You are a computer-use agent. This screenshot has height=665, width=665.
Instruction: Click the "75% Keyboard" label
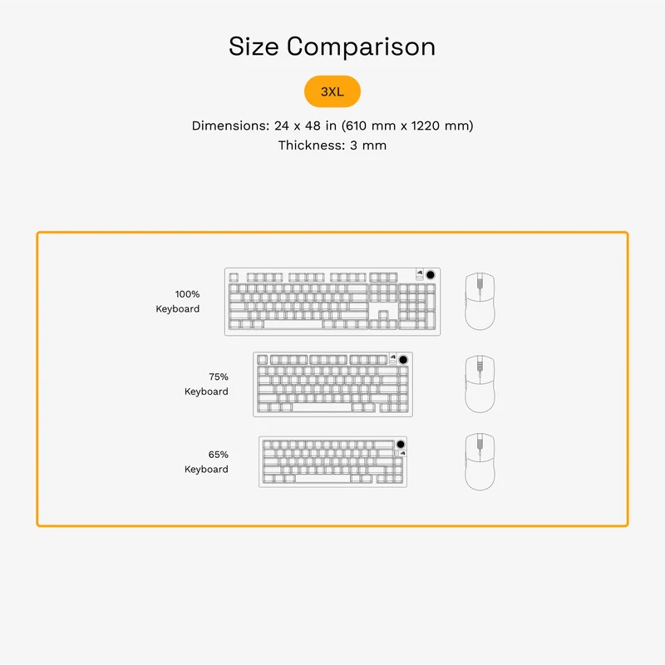click(x=206, y=384)
